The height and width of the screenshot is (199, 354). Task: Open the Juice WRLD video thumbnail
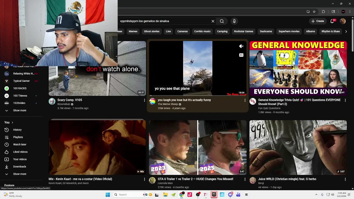pyautogui.click(x=298, y=147)
